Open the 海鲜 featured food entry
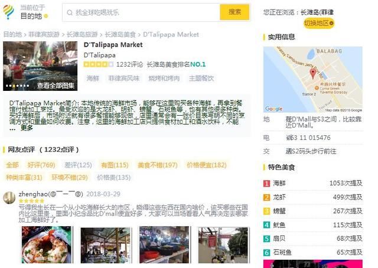 coord(279,184)
